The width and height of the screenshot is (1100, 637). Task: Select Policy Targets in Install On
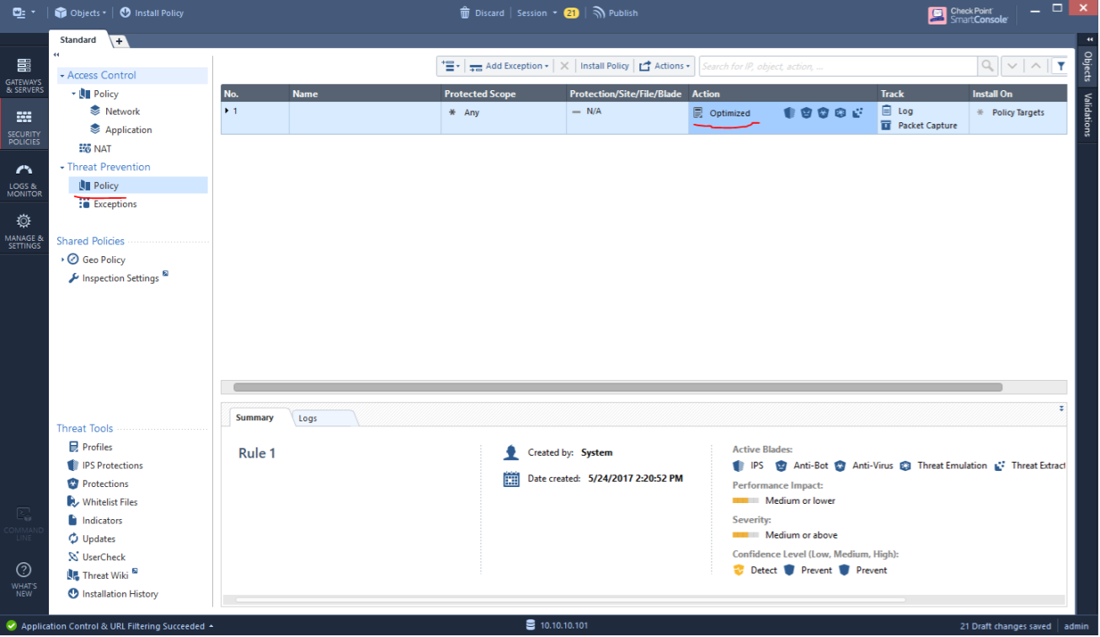[1010, 112]
